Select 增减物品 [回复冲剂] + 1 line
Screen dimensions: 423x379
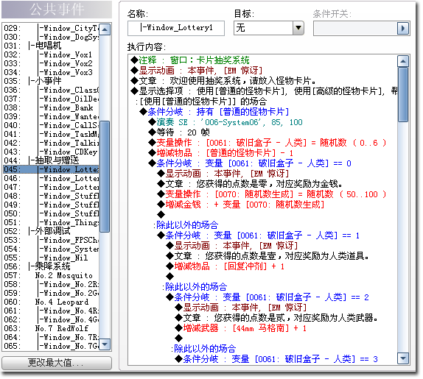[226, 266]
